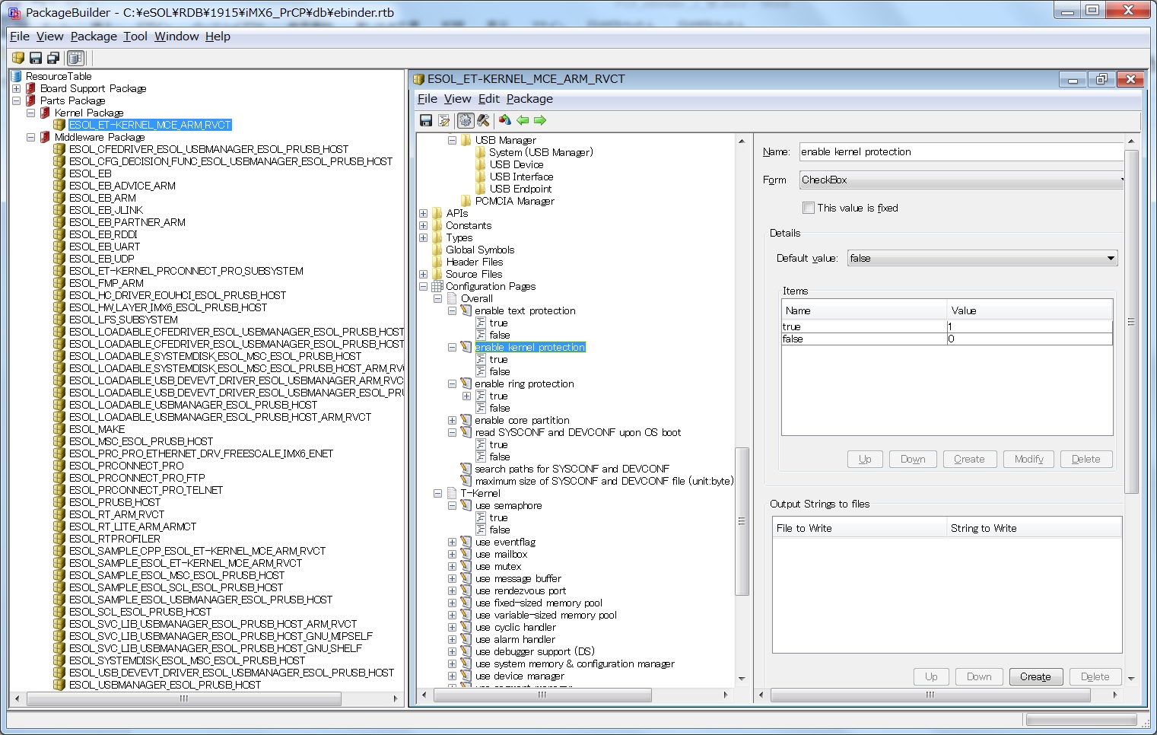Select 'enable ring protection' tree item

click(524, 383)
